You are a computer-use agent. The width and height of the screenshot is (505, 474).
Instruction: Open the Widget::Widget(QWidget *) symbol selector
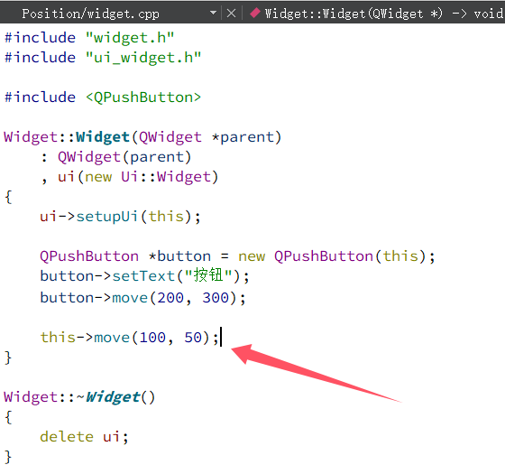tap(383, 14)
